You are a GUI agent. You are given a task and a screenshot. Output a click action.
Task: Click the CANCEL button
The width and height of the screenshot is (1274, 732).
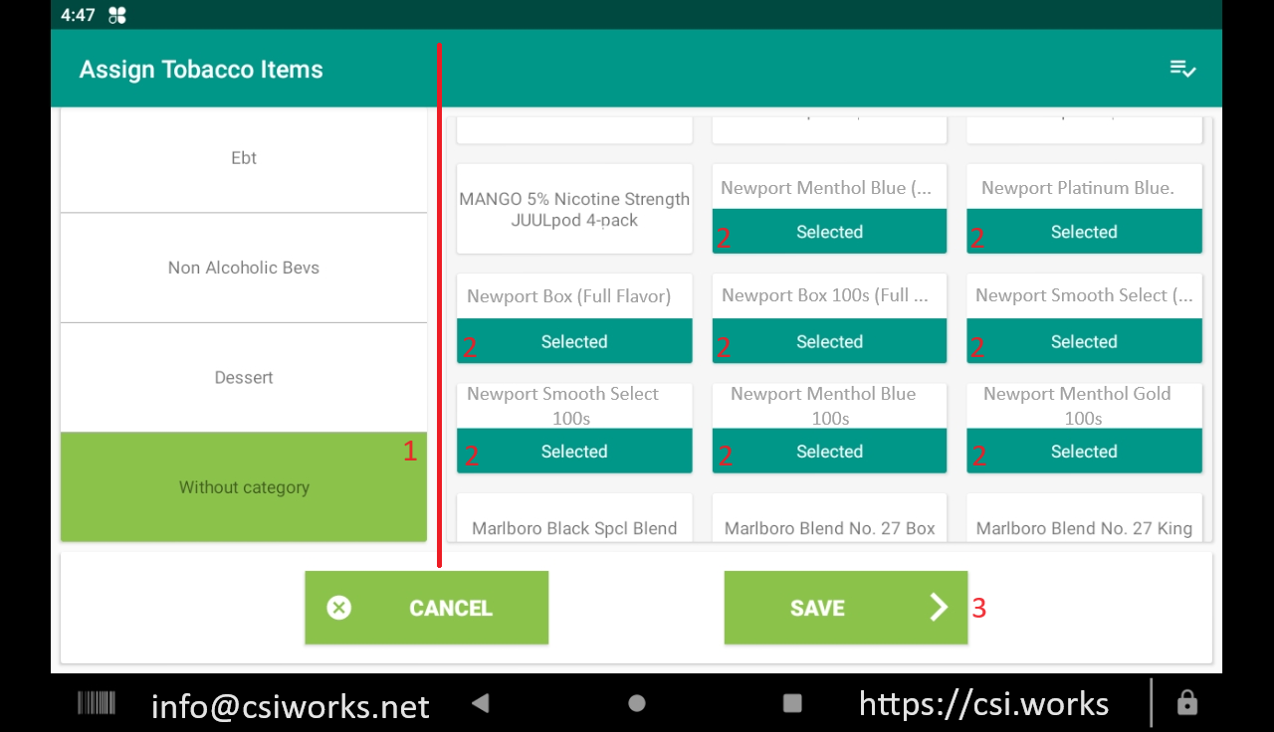point(426,608)
